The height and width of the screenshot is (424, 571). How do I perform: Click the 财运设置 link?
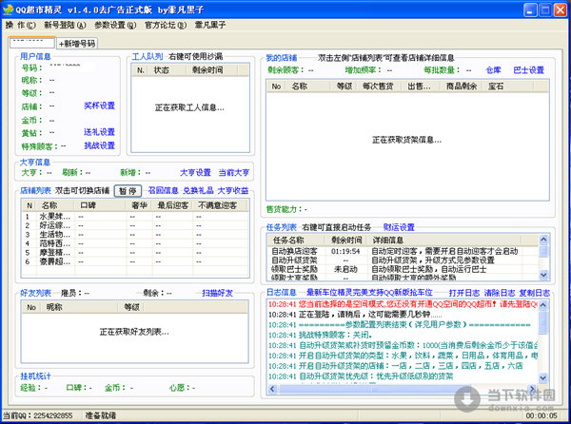coord(399,227)
